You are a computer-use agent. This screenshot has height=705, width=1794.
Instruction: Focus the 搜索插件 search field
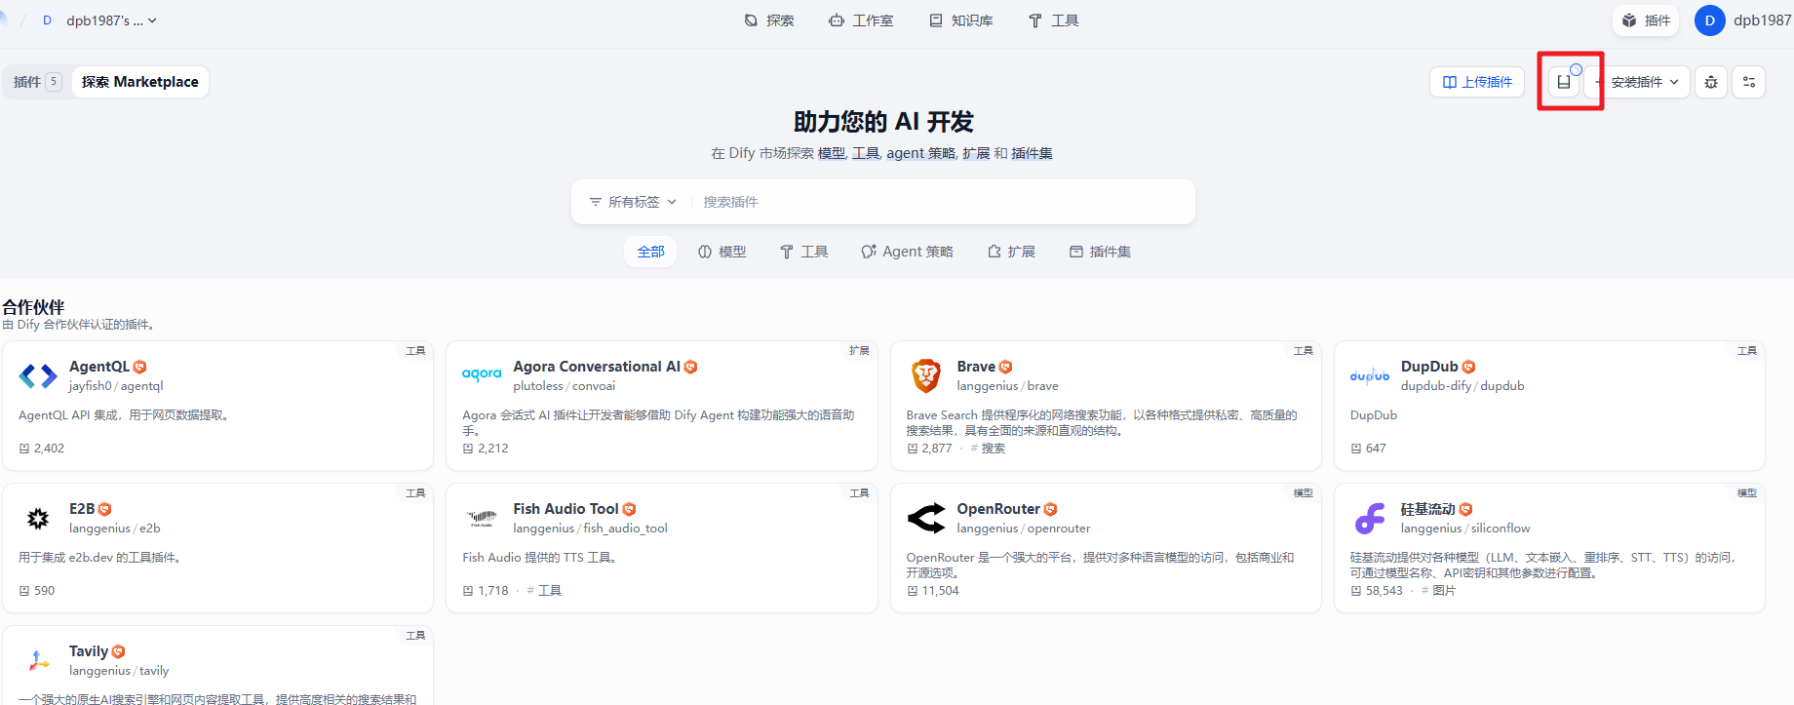936,202
